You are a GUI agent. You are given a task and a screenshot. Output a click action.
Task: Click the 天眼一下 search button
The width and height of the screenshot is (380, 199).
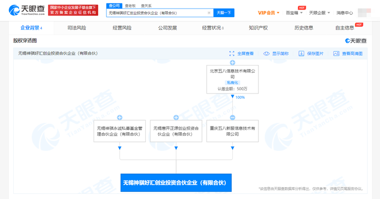(224, 13)
